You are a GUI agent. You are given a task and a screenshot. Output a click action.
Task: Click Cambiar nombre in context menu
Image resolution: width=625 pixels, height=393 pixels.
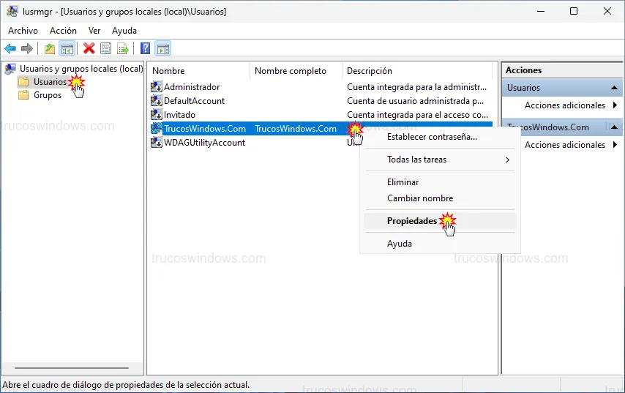pyautogui.click(x=420, y=198)
